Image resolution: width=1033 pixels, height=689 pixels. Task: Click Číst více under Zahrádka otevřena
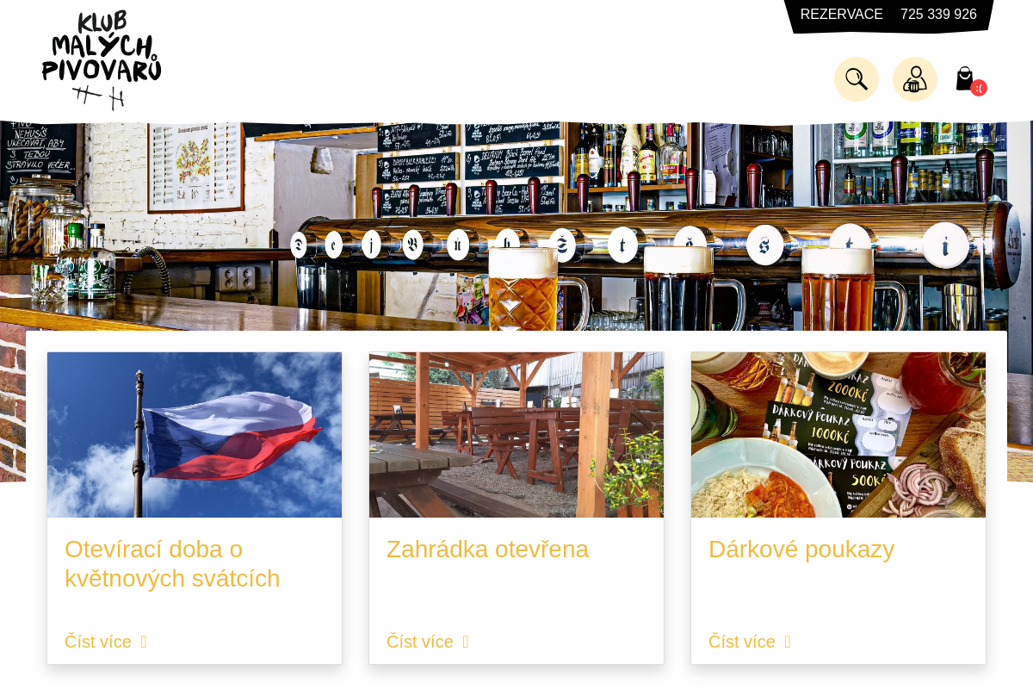420,642
